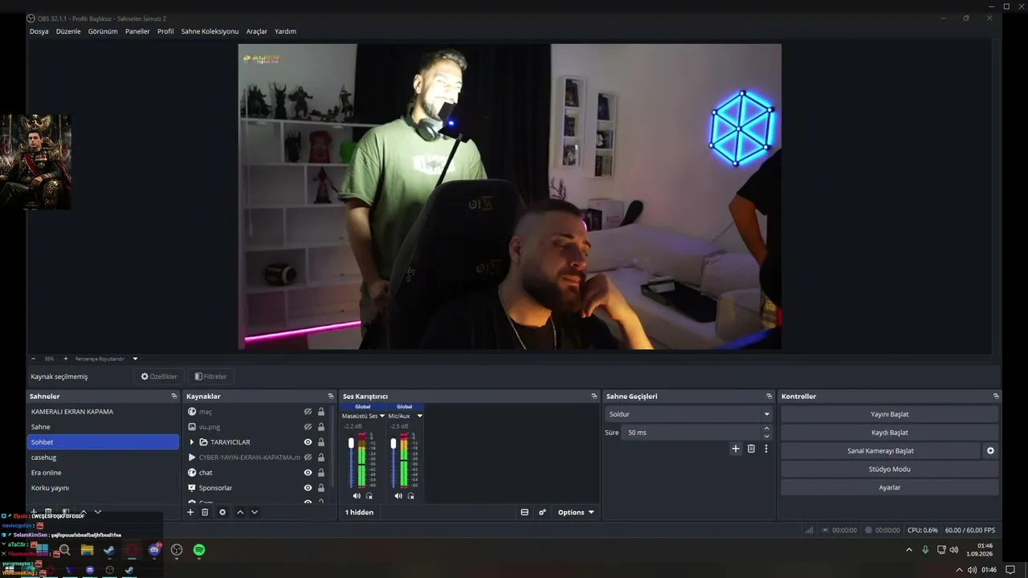This screenshot has width=1028, height=578.
Task: Toggle monitoring headphone icon for Masaüstü Ses
Action: (x=369, y=496)
